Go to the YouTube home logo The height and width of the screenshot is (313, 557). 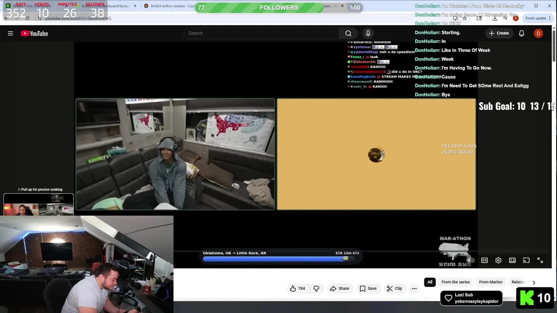[x=34, y=33]
